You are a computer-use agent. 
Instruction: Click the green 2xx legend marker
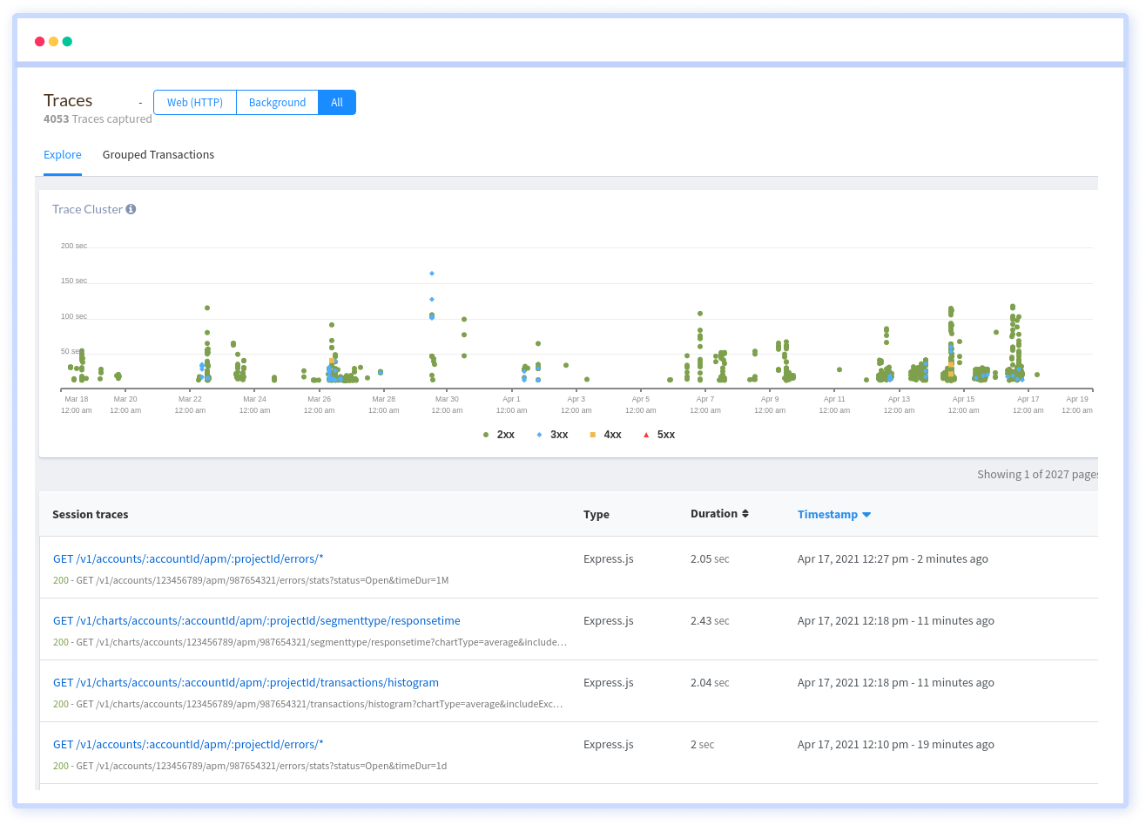pyautogui.click(x=484, y=434)
